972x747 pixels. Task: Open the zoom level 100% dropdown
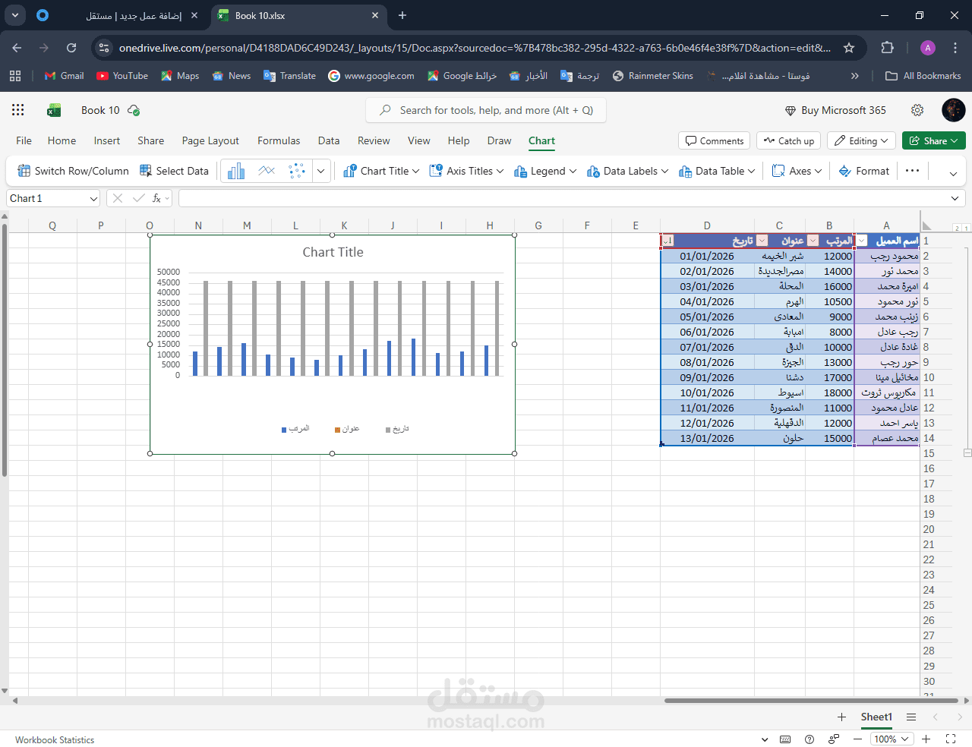pyautogui.click(x=890, y=739)
